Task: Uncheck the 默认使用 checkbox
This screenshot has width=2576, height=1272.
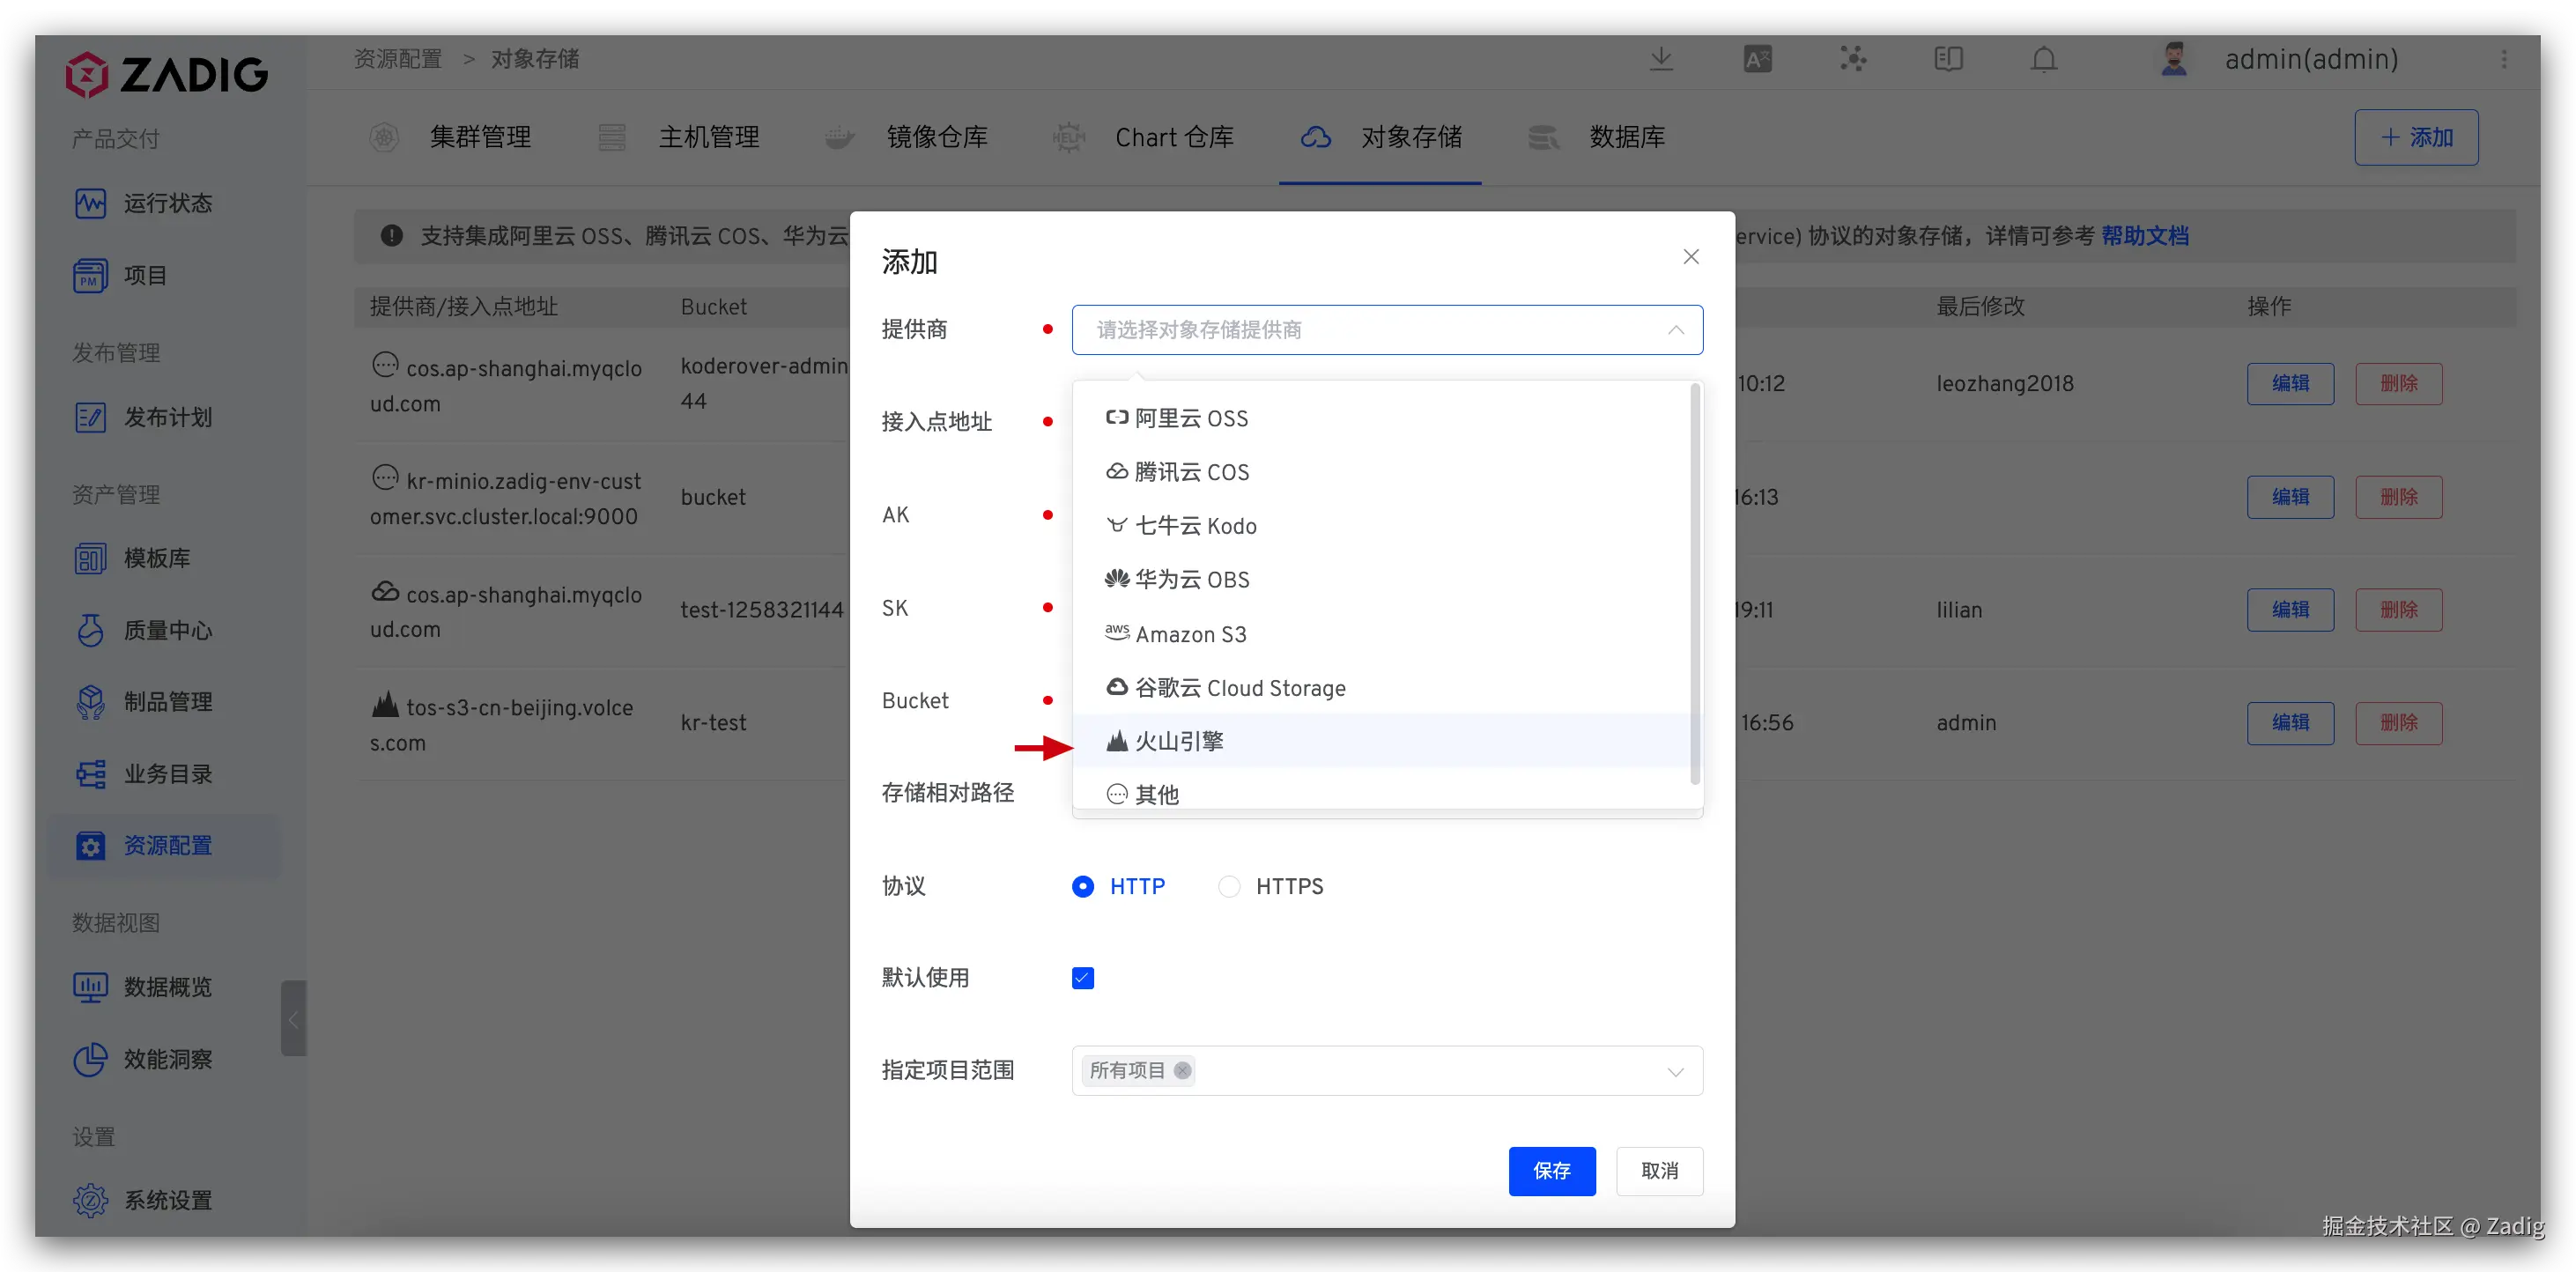Action: pyautogui.click(x=1083, y=978)
